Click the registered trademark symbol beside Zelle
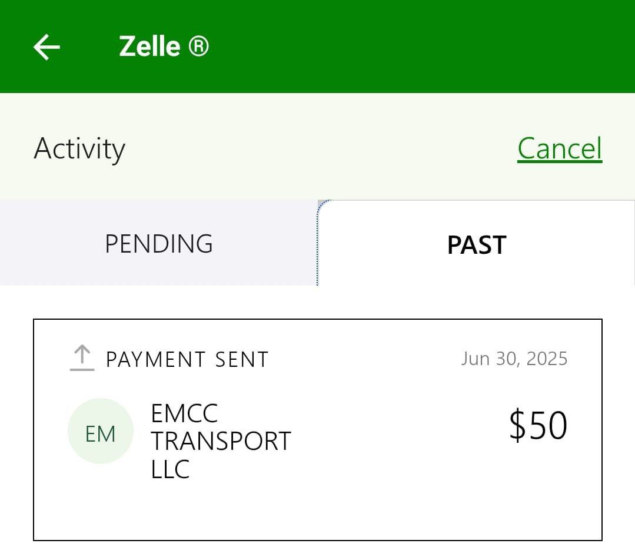Image resolution: width=635 pixels, height=560 pixels. click(x=199, y=45)
